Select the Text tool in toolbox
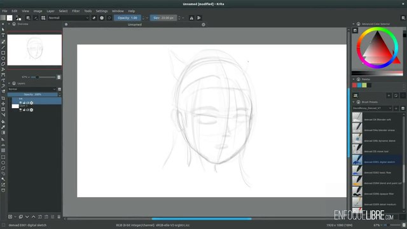This screenshot has width=407, height=229. tap(3, 36)
